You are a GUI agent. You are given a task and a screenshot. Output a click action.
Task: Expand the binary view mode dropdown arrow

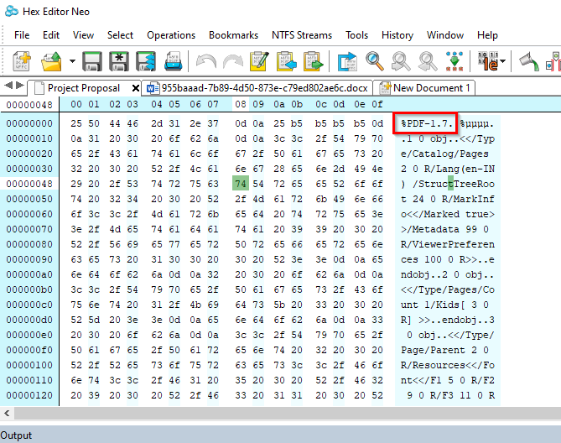click(x=504, y=61)
